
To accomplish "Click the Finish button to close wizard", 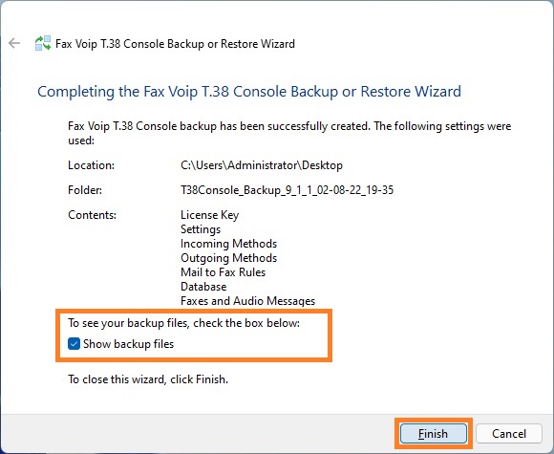I will (433, 434).
